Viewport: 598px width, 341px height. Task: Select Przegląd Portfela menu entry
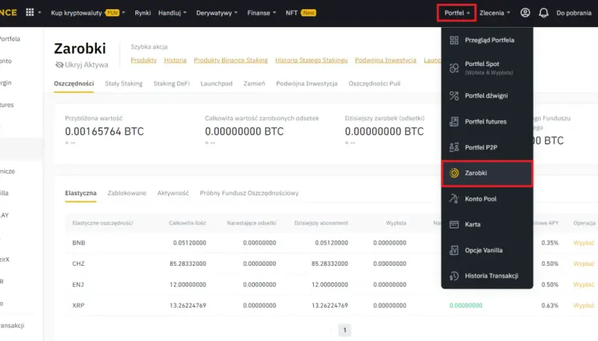[487, 40]
